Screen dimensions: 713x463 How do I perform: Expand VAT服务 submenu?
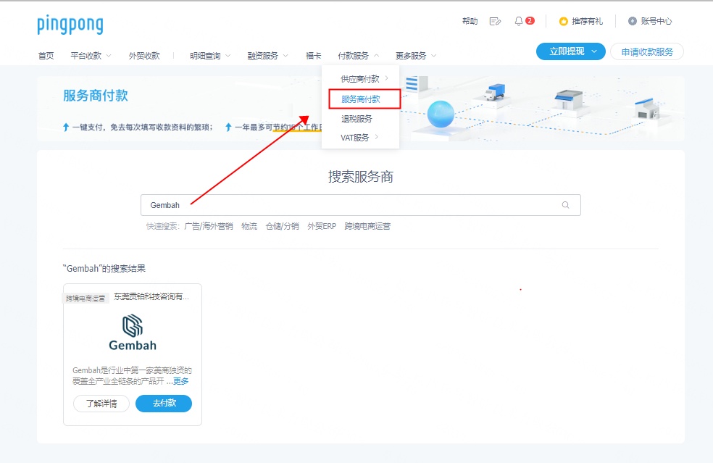point(360,138)
